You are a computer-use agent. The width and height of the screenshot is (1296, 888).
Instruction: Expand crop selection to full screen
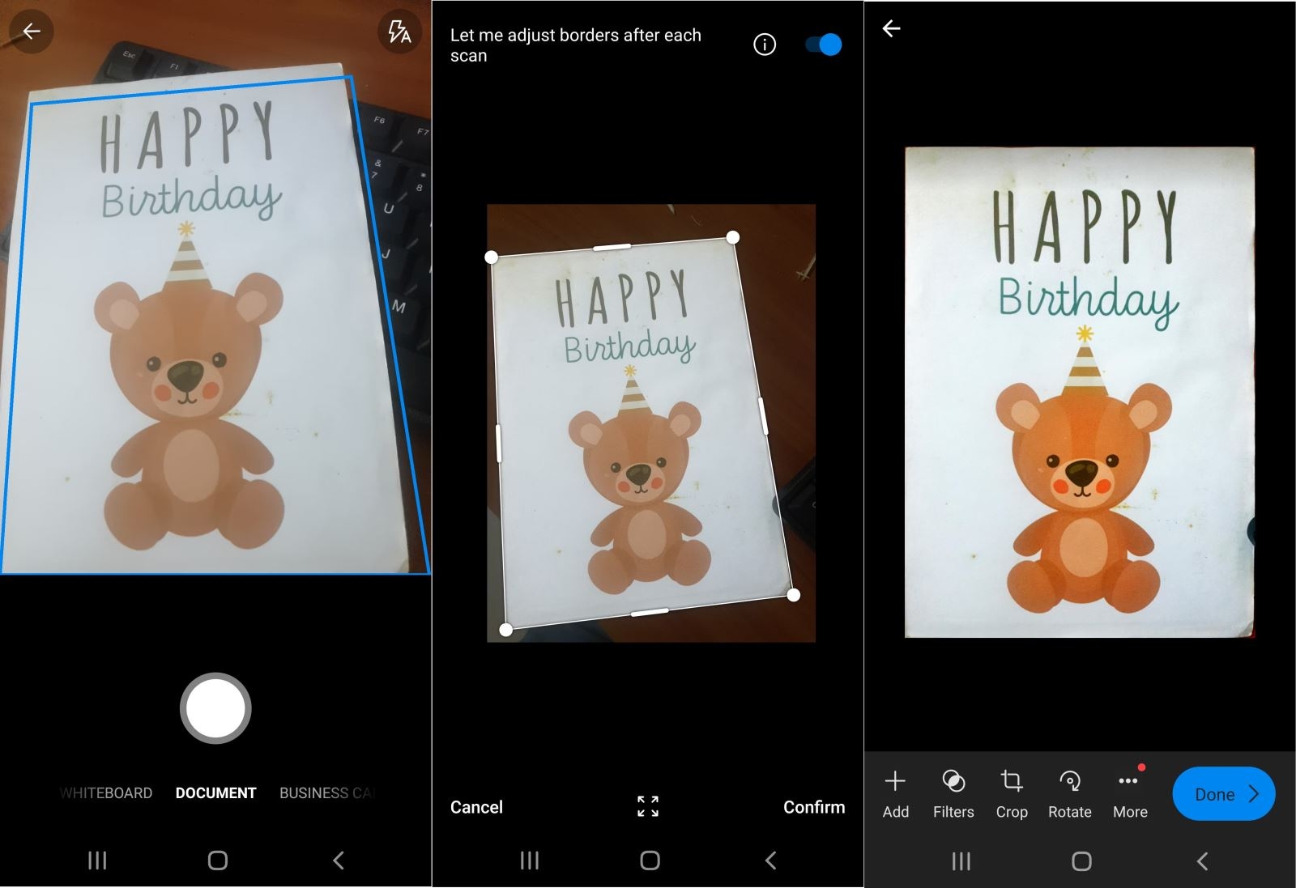[x=647, y=806]
